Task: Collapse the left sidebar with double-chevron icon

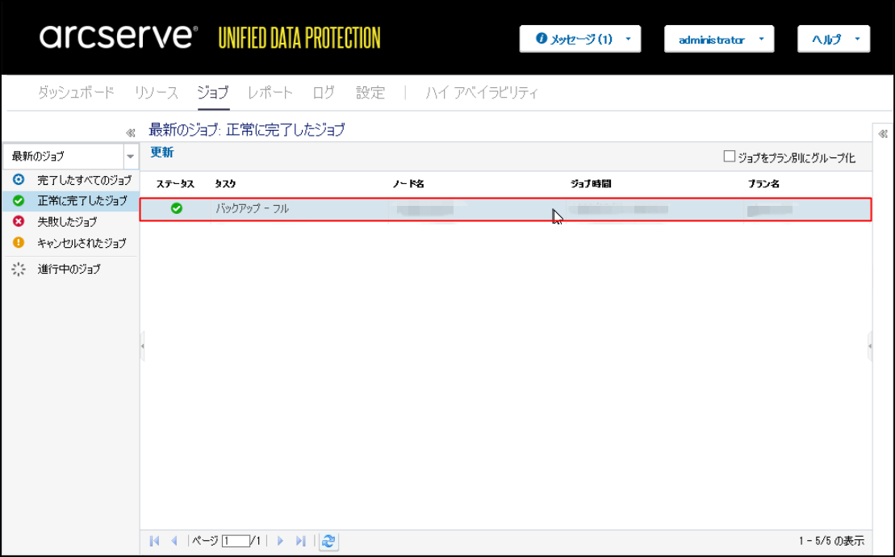Action: coord(130,133)
